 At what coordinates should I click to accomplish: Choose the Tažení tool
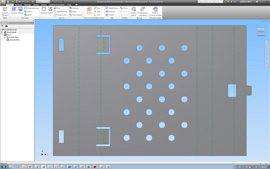point(28,11)
